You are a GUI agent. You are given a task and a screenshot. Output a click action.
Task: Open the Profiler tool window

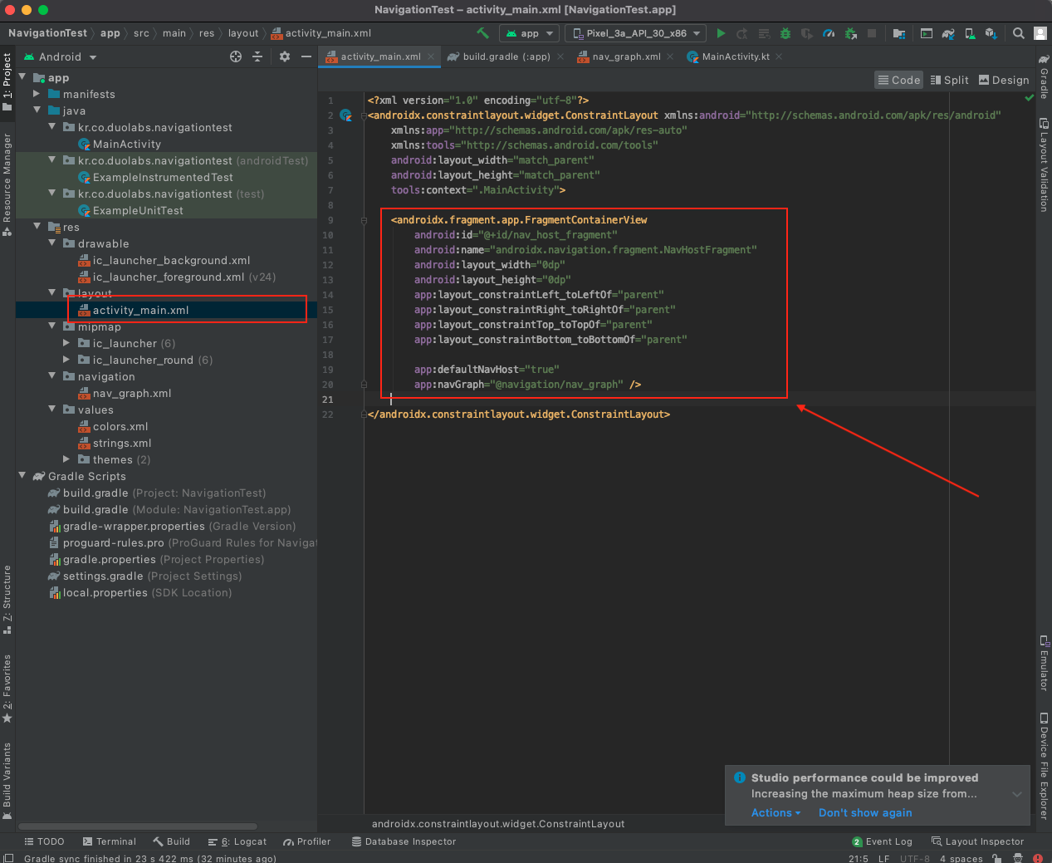click(x=306, y=841)
